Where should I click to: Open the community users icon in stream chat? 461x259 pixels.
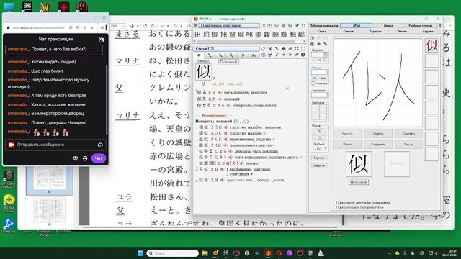pyautogui.click(x=101, y=39)
